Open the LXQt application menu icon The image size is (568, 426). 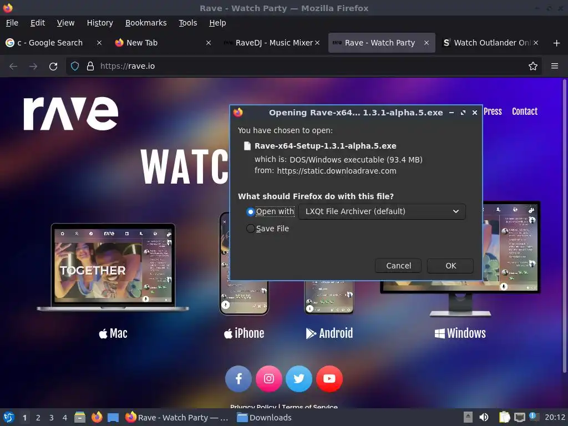(9, 418)
